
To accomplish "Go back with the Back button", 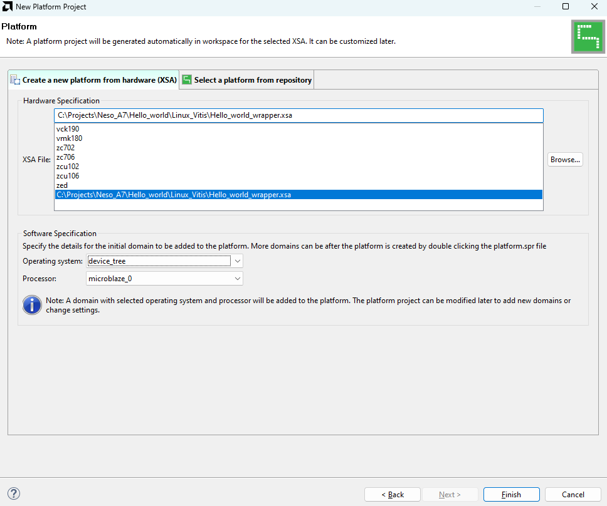I will 393,495.
